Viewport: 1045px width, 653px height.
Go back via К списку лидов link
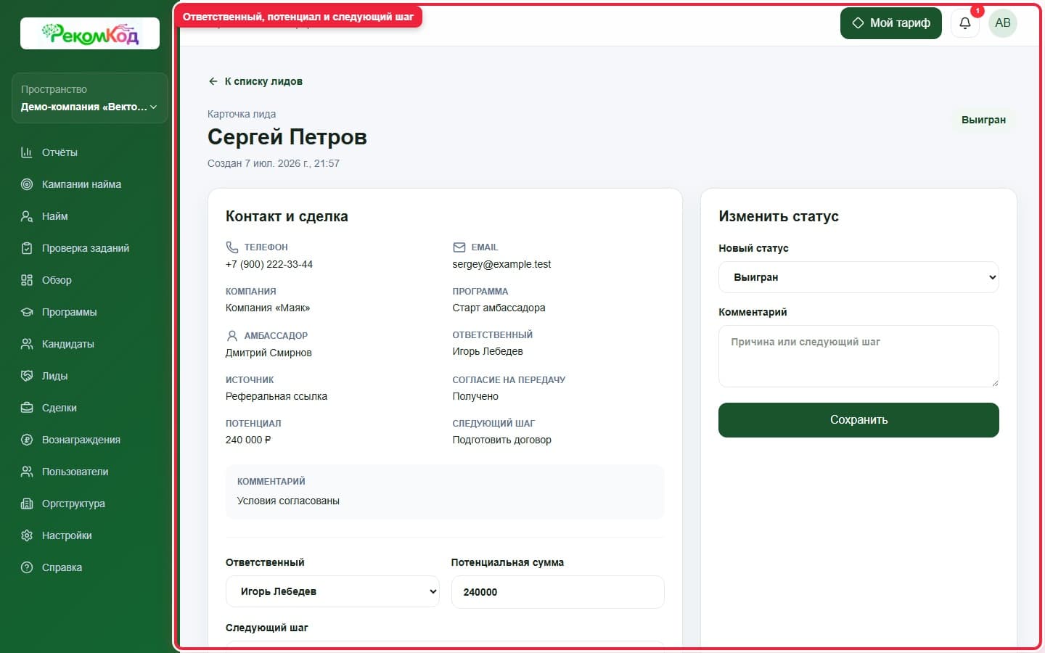tap(255, 81)
